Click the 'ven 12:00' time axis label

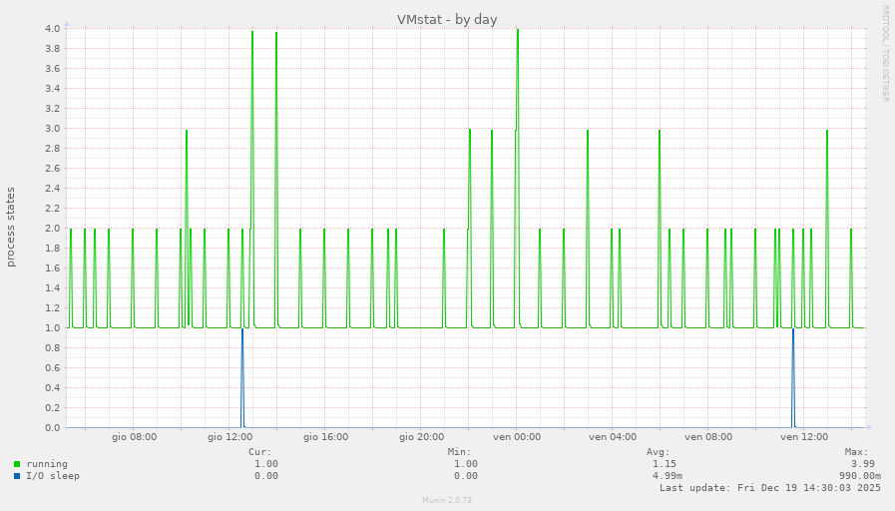[804, 437]
